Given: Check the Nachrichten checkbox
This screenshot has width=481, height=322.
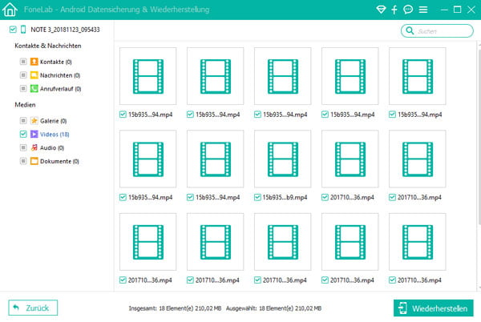Looking at the screenshot, I should (x=22, y=75).
